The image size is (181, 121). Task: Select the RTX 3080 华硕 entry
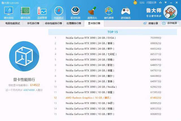pyautogui.click(x=90, y=103)
